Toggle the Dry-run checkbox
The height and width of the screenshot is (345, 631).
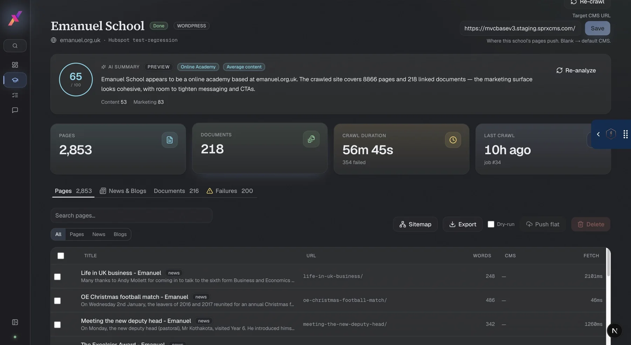coord(491,224)
